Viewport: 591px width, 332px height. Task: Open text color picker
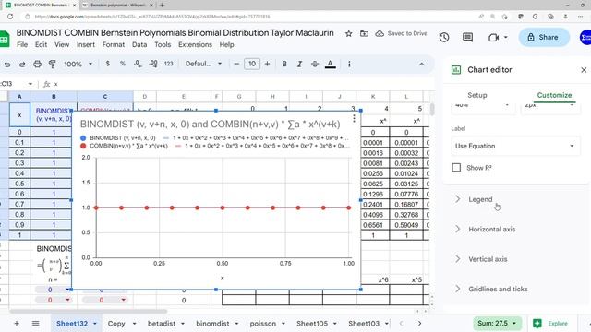click(x=331, y=64)
